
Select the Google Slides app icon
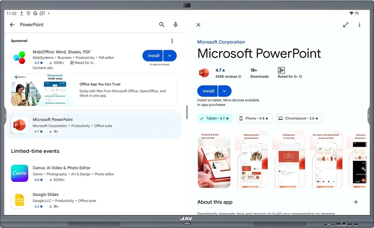point(19,200)
